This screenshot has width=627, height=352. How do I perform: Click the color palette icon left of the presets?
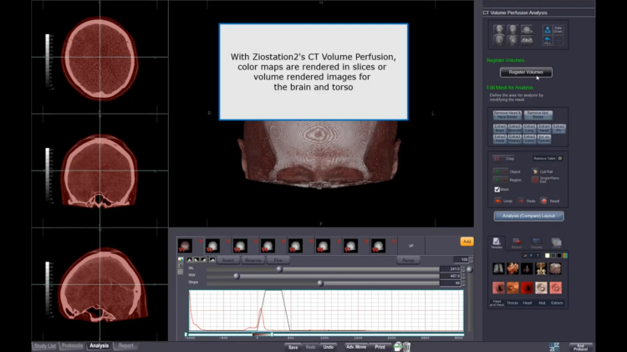point(181,260)
